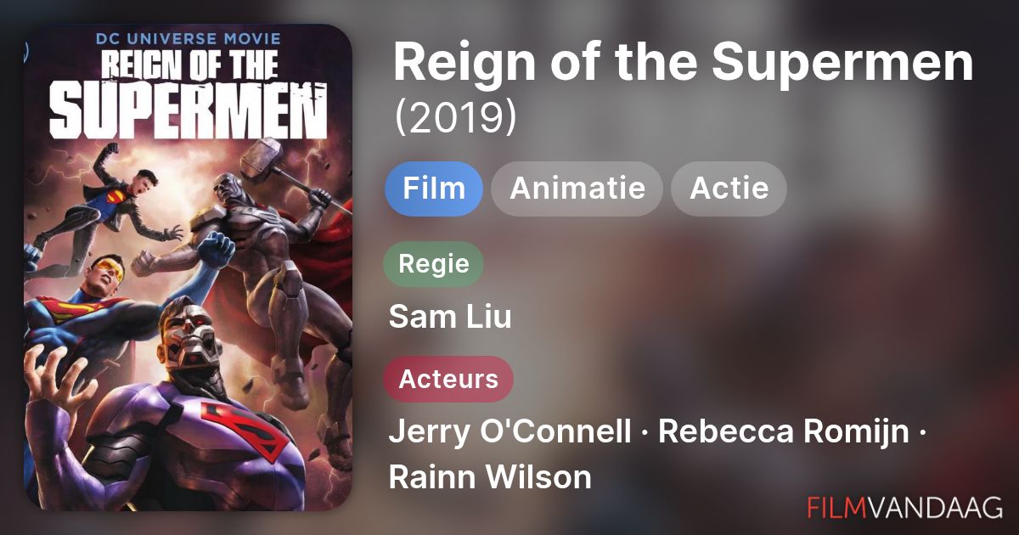Click the release year (2019)
This screenshot has width=1019, height=535.
click(455, 119)
